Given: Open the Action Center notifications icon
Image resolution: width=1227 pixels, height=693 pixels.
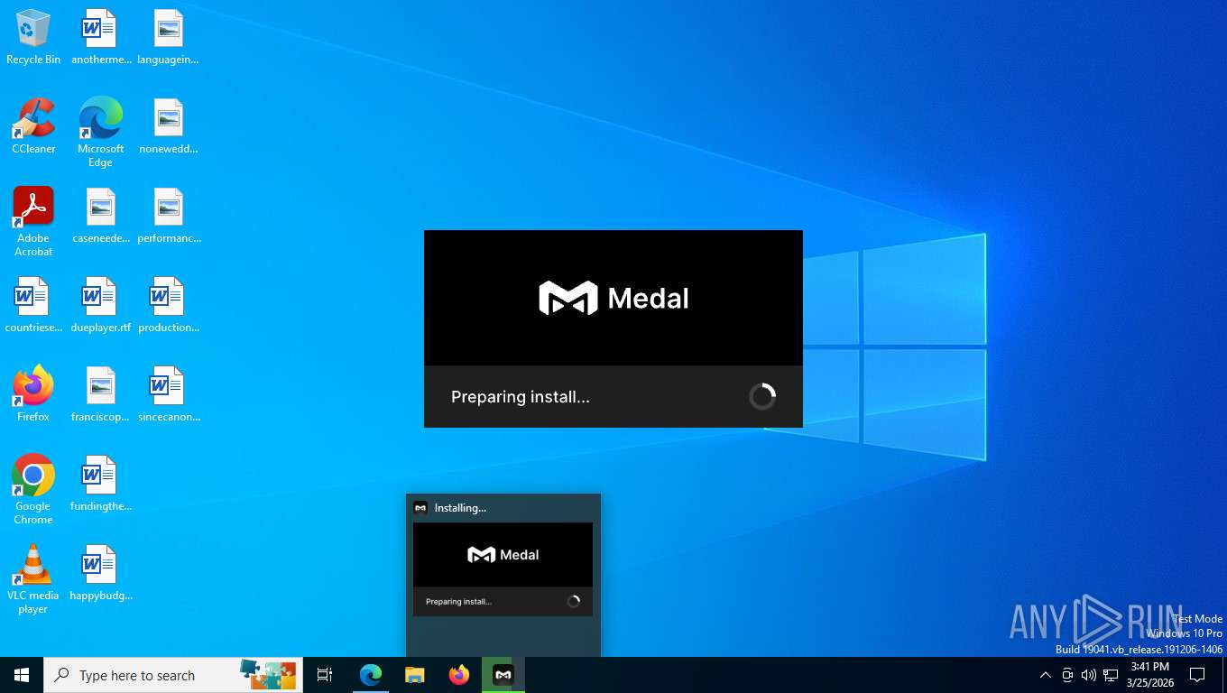Looking at the screenshot, I should pos(1197,674).
